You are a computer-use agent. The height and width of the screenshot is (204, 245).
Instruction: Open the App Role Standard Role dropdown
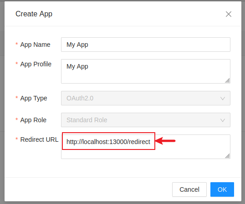(146, 120)
